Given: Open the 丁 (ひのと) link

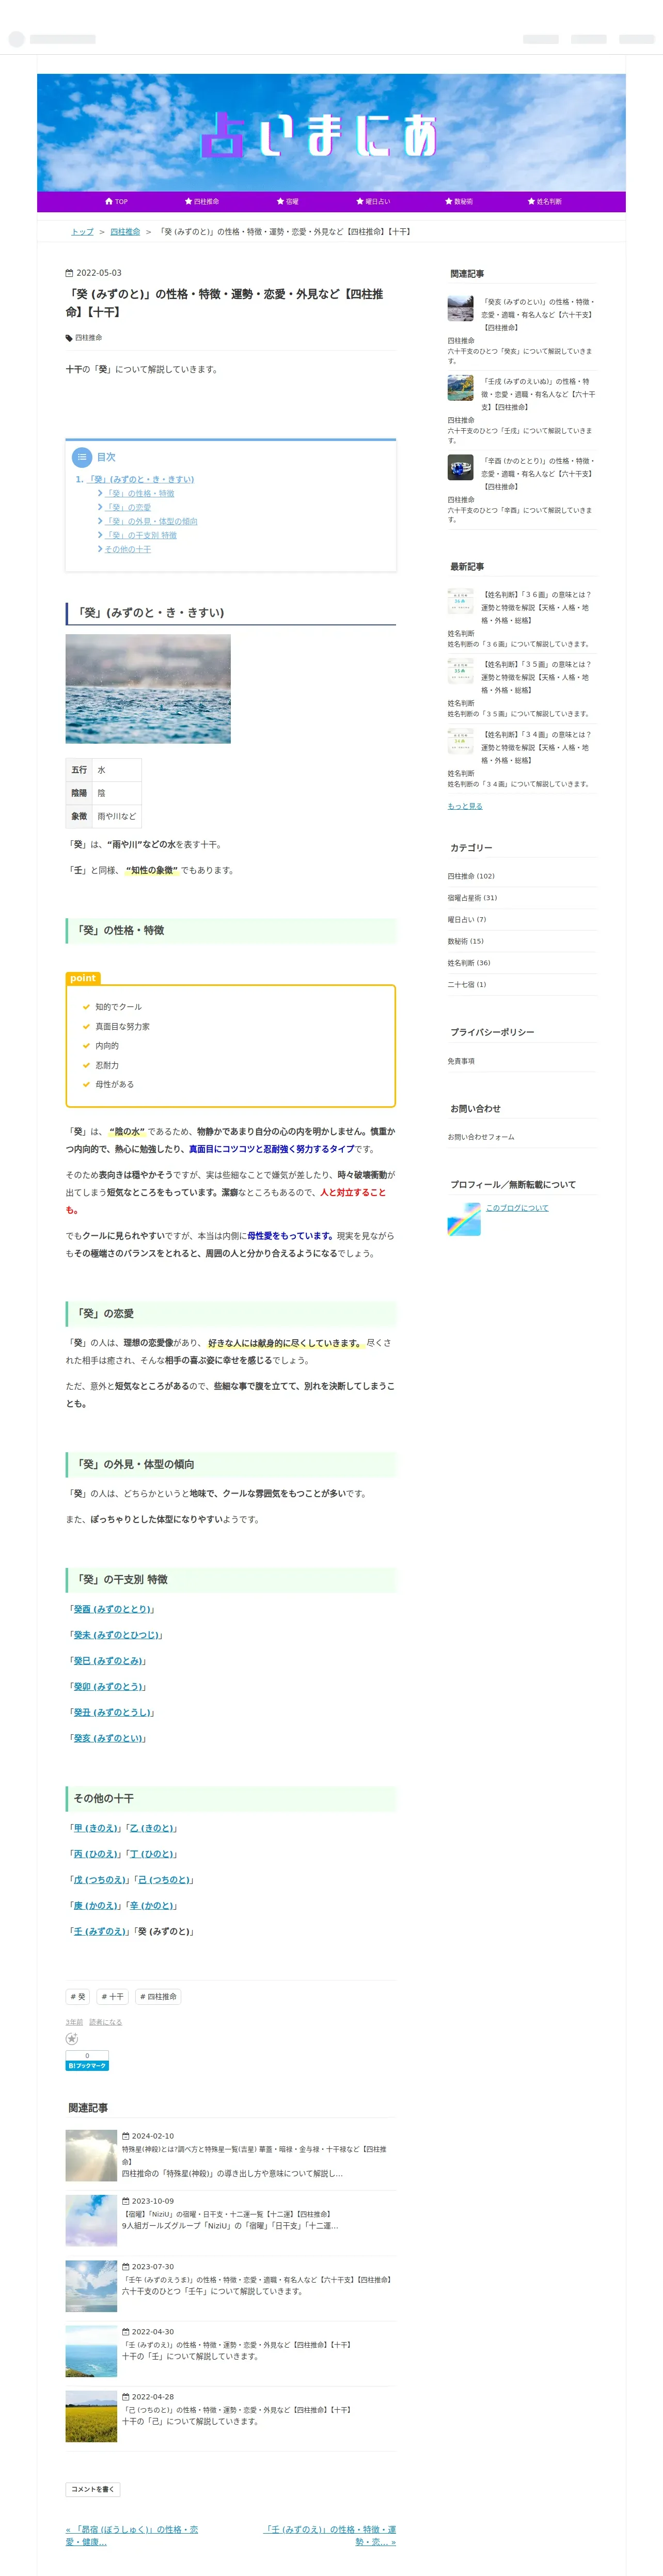Looking at the screenshot, I should (151, 1855).
